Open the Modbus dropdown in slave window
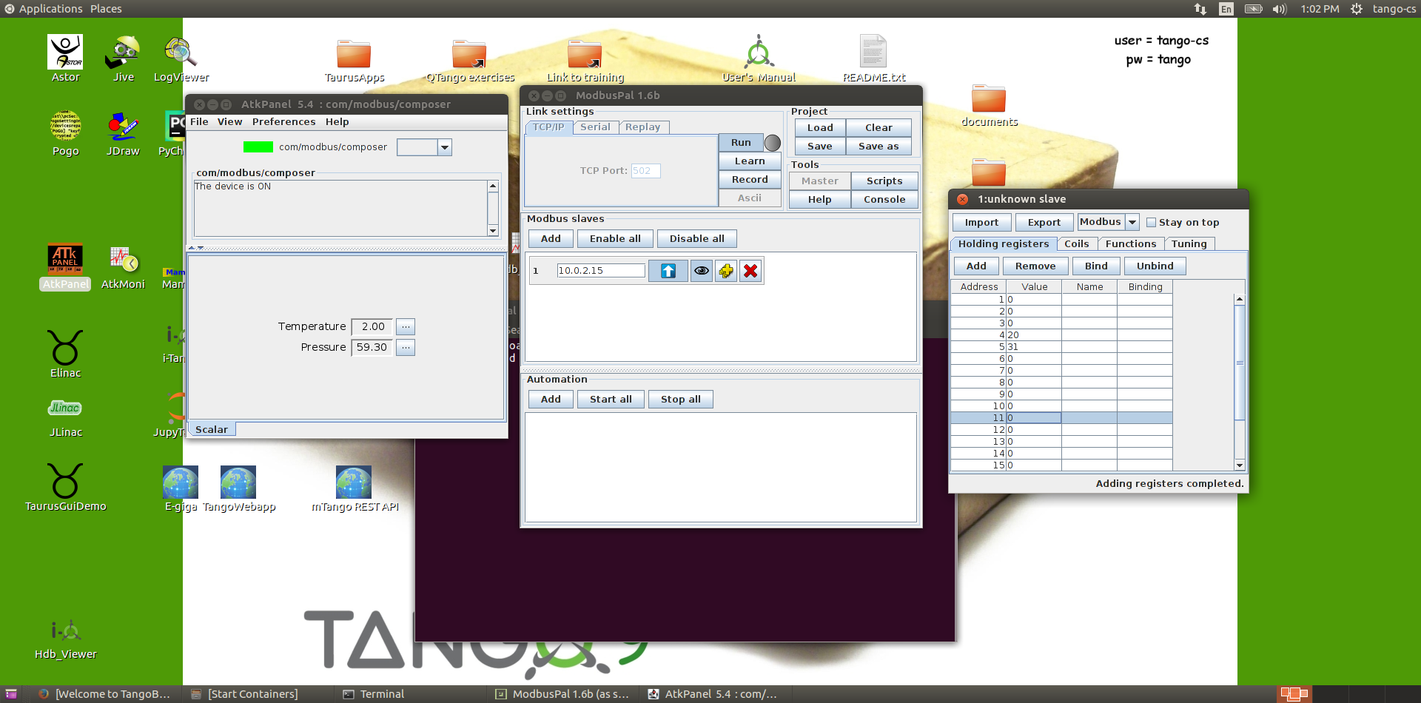The width and height of the screenshot is (1421, 703). pyautogui.click(x=1132, y=222)
